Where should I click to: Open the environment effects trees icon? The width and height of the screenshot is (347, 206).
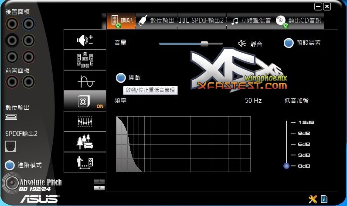coord(85,142)
